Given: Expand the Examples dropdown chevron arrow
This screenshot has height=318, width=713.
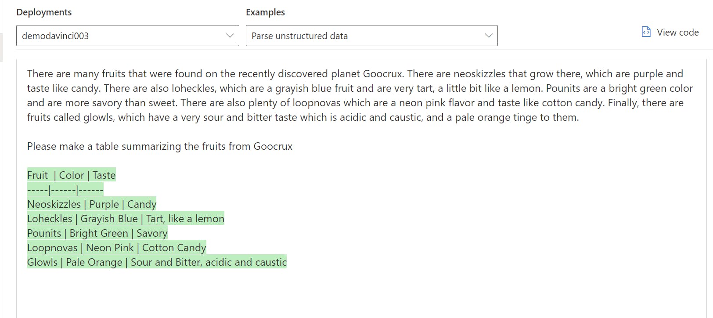Looking at the screenshot, I should (488, 36).
